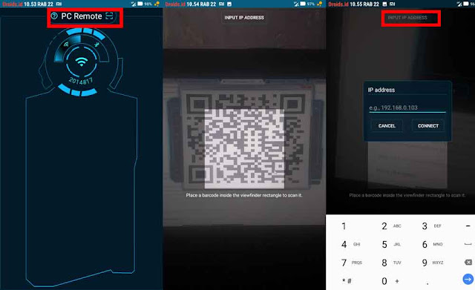Tap the period key on the keypad

tap(427, 283)
